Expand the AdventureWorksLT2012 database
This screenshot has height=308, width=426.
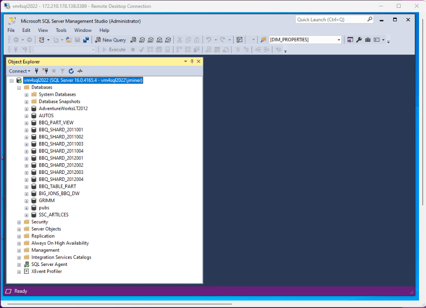[26, 109]
